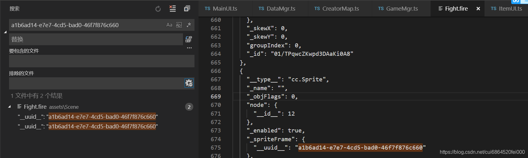Image resolution: width=528 pixels, height=158 pixels.
Task: Click line number 669 in gutter
Action: coord(216,97)
